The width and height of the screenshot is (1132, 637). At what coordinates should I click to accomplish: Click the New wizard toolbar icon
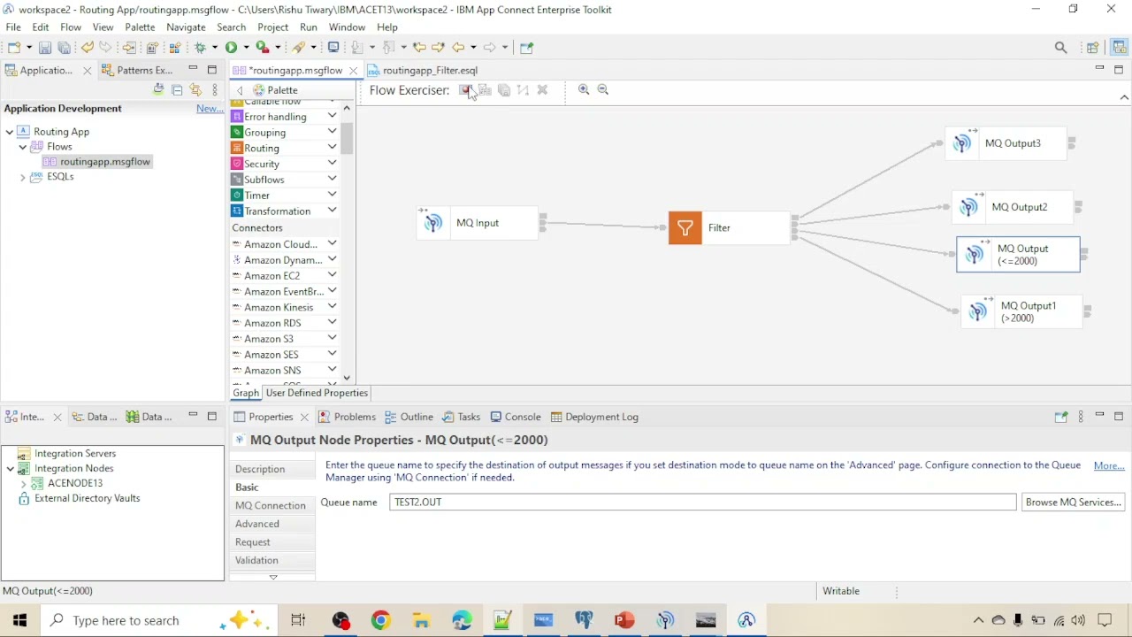15,48
